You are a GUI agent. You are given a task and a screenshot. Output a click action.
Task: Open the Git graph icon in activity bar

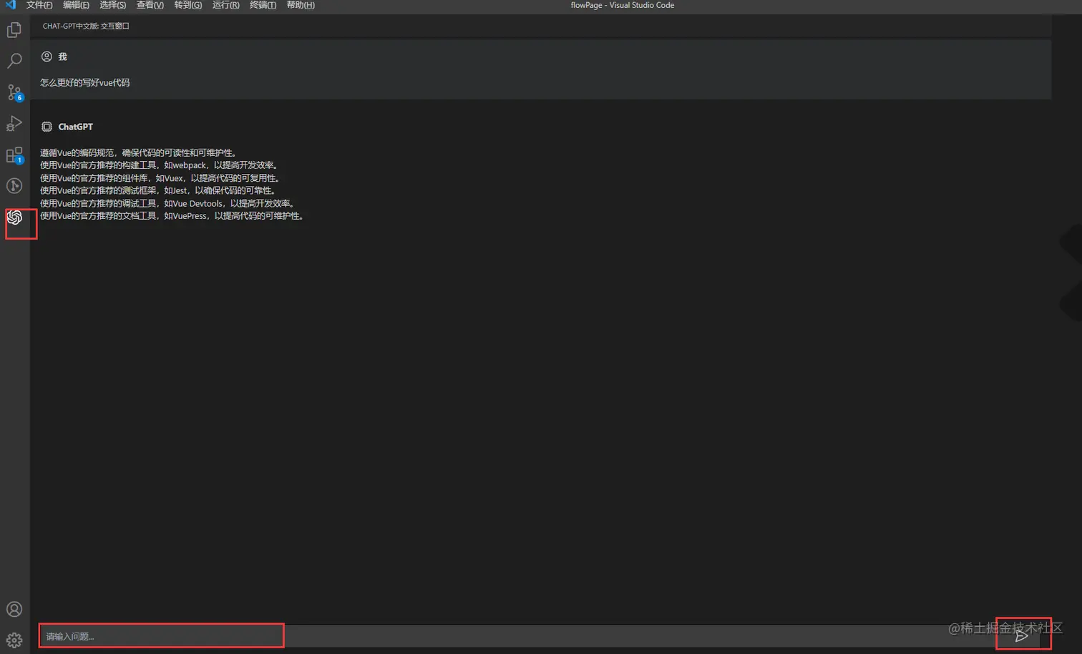[x=14, y=186]
